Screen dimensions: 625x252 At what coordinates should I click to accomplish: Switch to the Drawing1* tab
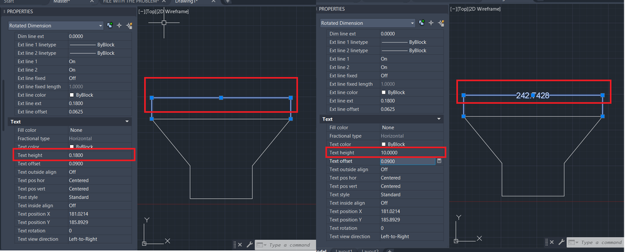[x=186, y=2]
